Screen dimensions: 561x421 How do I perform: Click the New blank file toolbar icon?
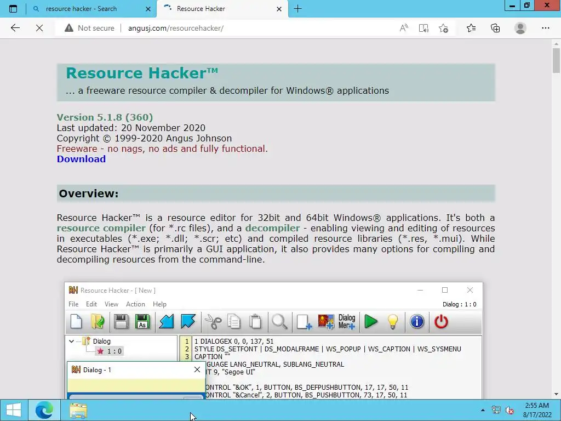(76, 321)
